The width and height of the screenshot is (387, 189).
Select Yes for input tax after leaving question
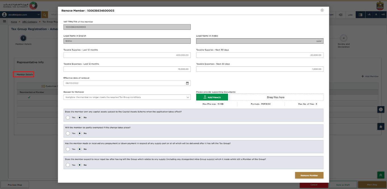(68, 165)
